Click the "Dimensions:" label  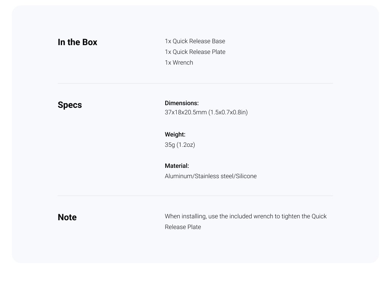point(182,103)
